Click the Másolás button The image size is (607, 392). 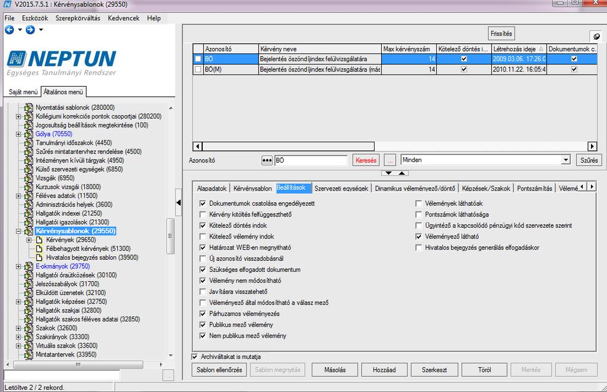click(335, 370)
